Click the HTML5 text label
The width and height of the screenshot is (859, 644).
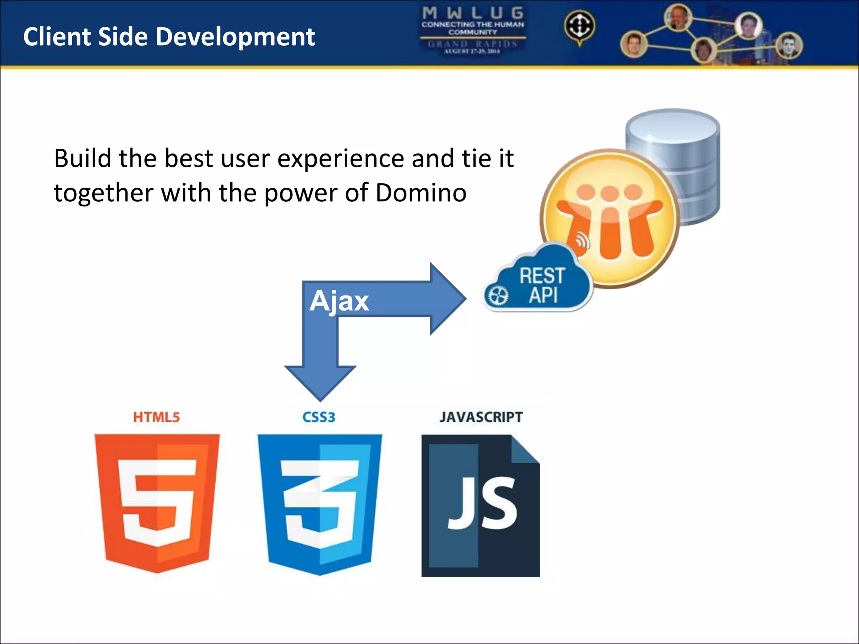pyautogui.click(x=156, y=417)
